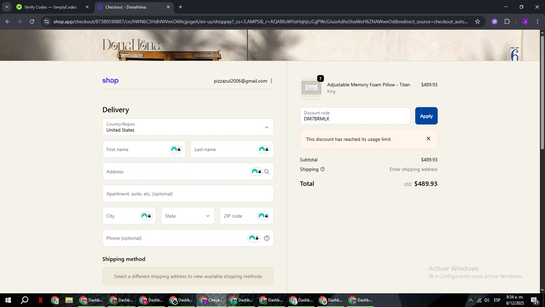The height and width of the screenshot is (307, 545).
Task: View site information icon in address bar
Action: click(x=46, y=21)
